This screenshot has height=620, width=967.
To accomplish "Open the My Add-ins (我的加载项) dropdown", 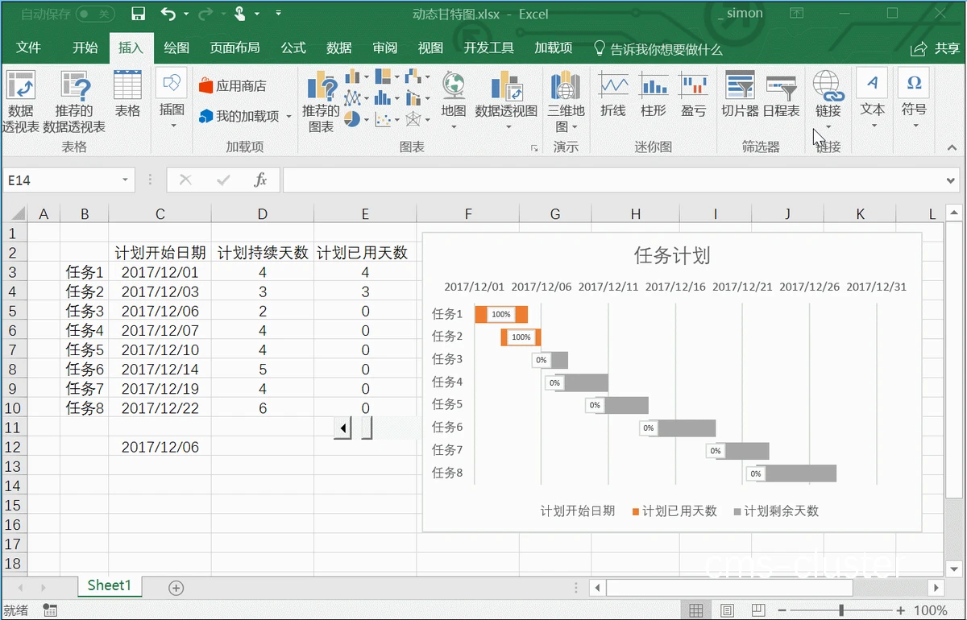I will coord(288,117).
